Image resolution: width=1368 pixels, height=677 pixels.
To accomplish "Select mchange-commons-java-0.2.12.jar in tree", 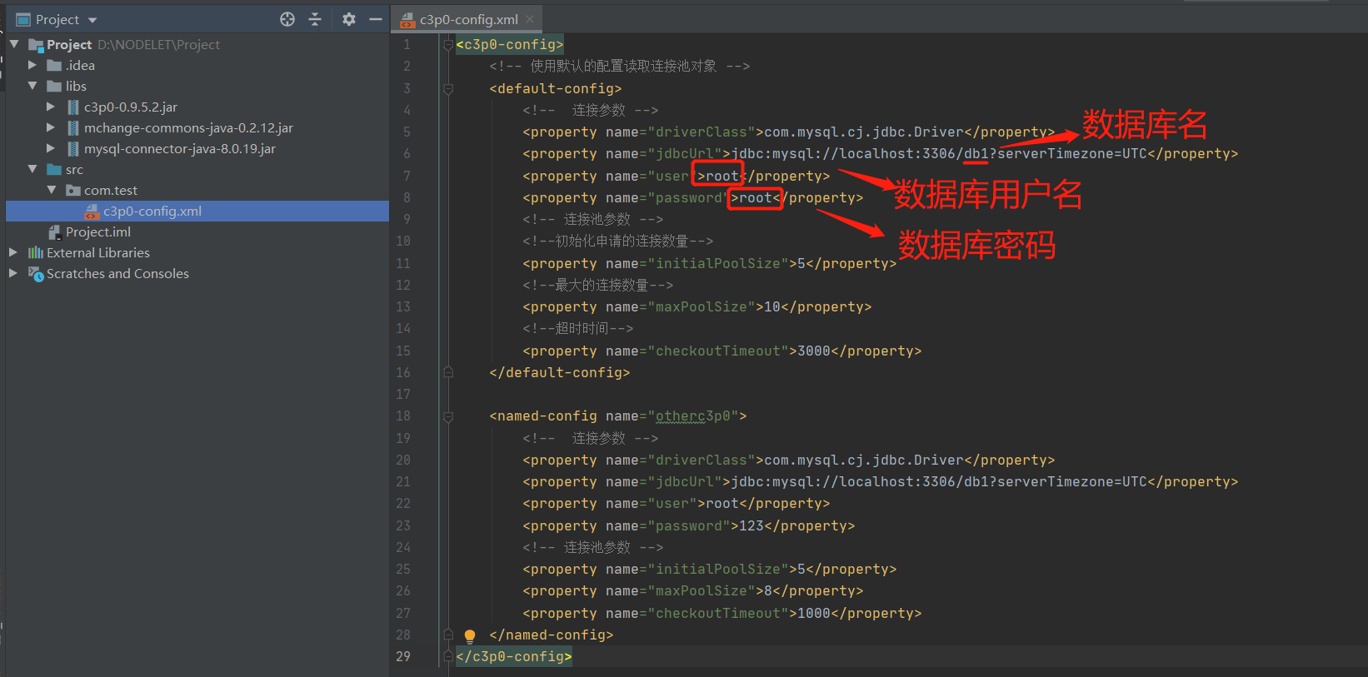I will pos(188,127).
